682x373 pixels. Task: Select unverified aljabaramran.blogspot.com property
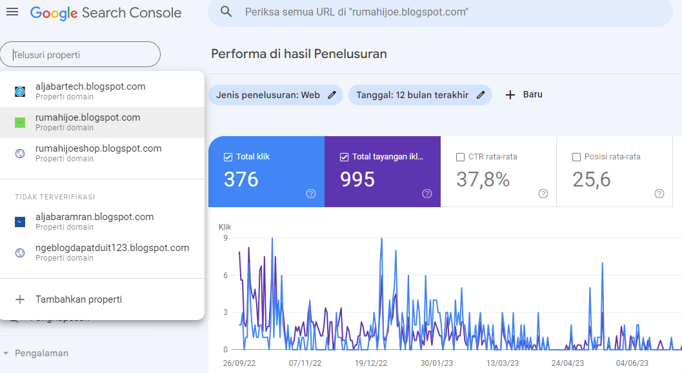point(102,221)
